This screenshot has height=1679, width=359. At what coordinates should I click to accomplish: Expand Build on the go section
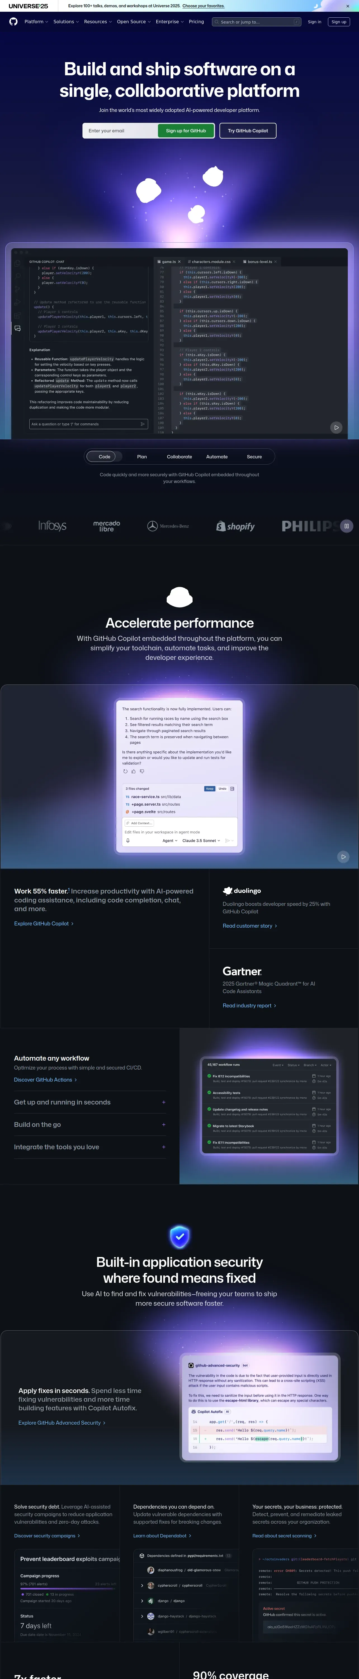(x=90, y=1124)
